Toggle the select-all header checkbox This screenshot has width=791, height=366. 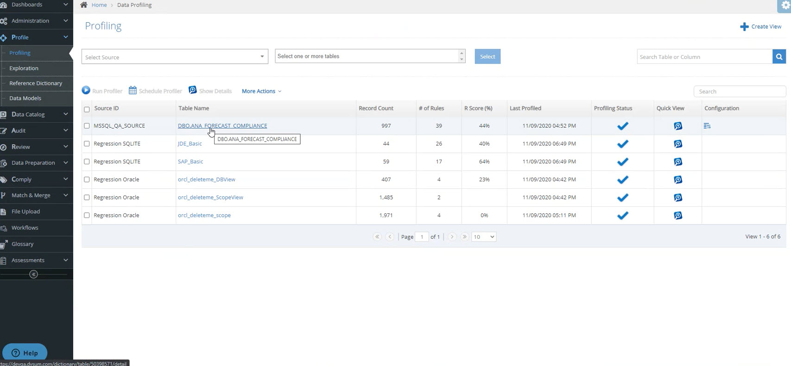[x=87, y=110]
